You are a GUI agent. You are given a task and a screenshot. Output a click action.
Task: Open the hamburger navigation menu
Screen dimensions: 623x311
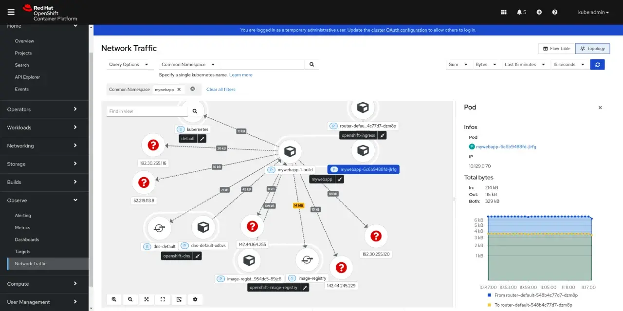pyautogui.click(x=11, y=12)
